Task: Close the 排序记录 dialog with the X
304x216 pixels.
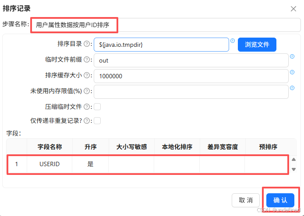Action: pos(293,9)
